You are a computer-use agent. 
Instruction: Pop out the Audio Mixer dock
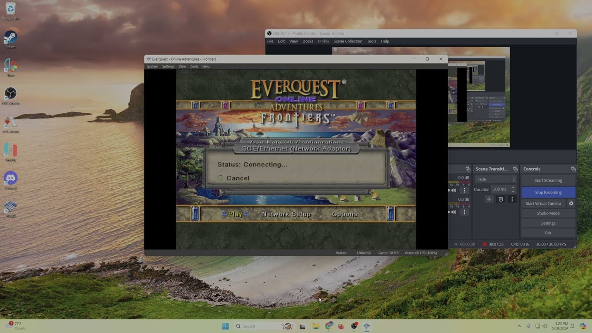coord(468,169)
